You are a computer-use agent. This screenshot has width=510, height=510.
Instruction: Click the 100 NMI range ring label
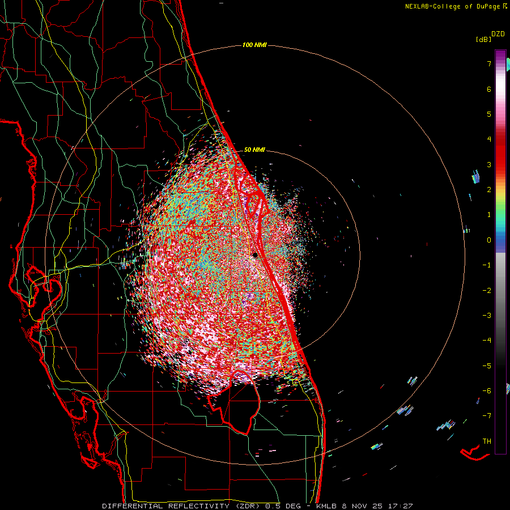[254, 45]
